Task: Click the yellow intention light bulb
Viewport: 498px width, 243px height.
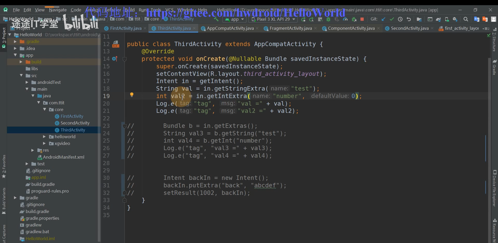Action: tap(132, 95)
